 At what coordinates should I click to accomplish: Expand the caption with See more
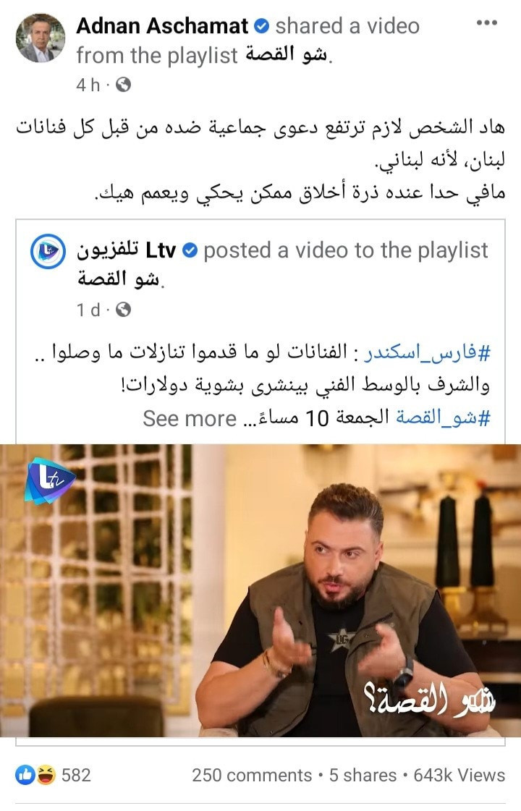[190, 418]
